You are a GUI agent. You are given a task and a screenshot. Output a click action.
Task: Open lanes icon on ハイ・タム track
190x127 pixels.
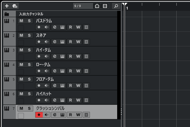86,56
